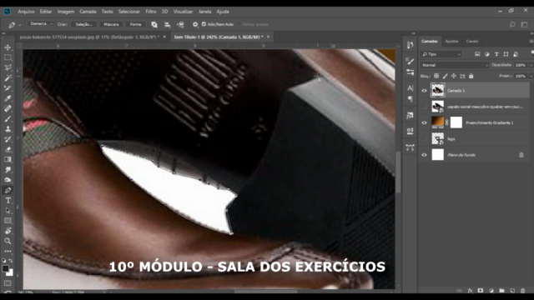Viewport: 534px width, 300px height.
Task: Select the History Brush tool
Action: click(8, 139)
